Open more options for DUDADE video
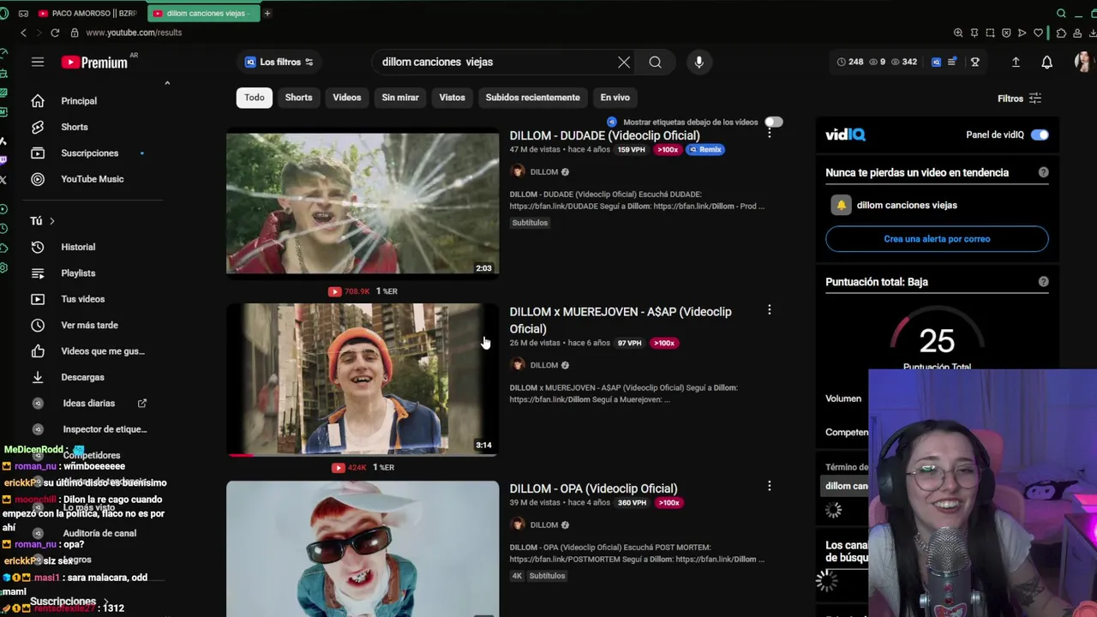1097x617 pixels. 770,133
